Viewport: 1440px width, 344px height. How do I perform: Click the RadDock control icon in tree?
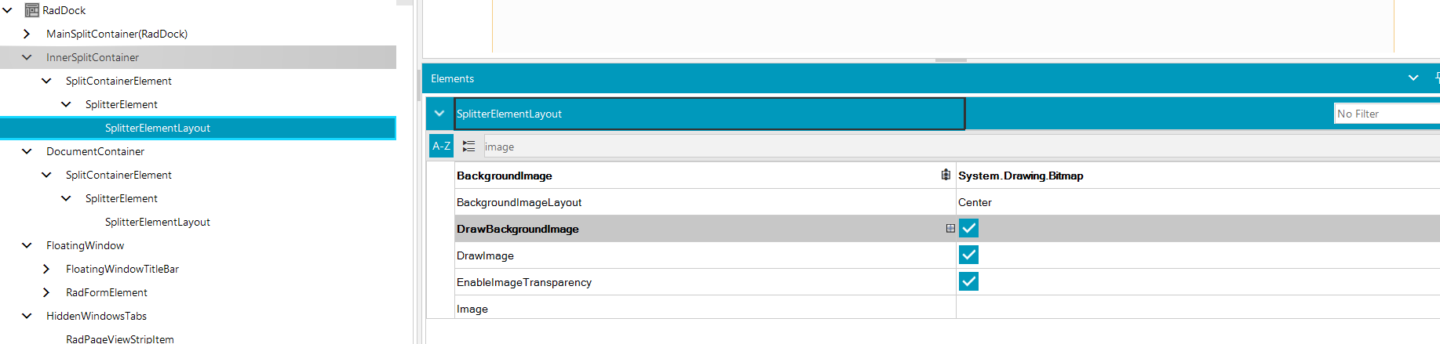(x=32, y=10)
